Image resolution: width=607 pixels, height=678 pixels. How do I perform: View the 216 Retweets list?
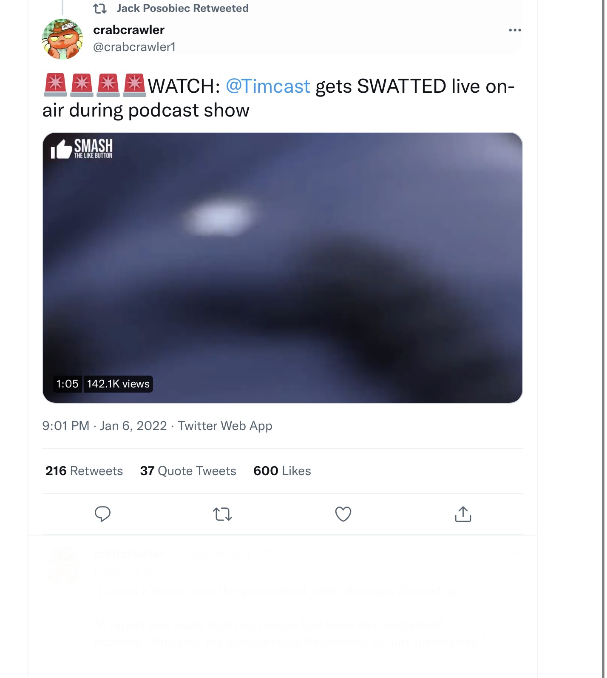coord(84,471)
